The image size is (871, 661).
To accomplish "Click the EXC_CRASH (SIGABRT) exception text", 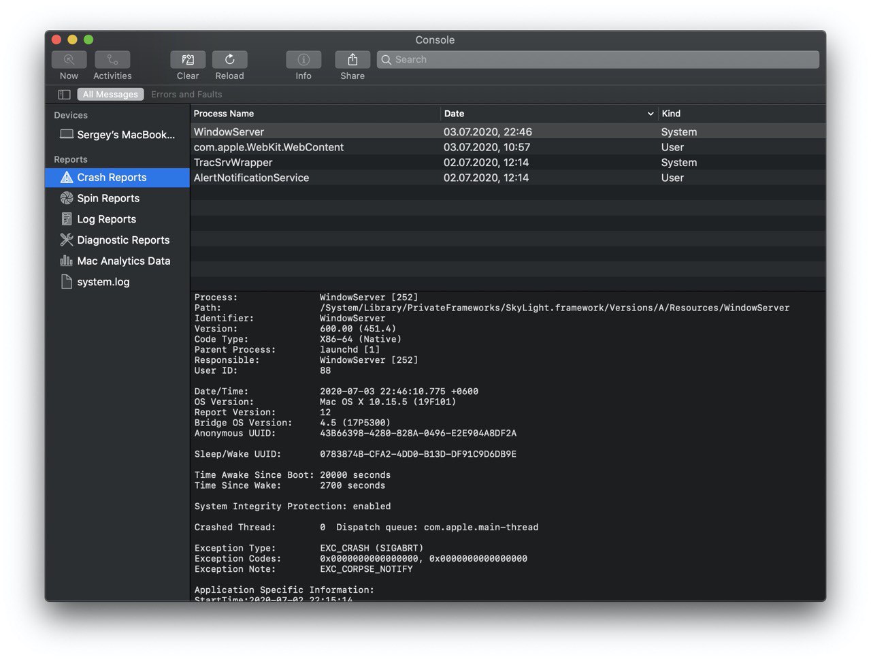I will pyautogui.click(x=372, y=549).
